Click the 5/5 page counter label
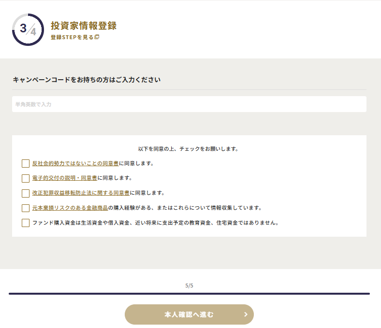This screenshot has width=381, height=328. coord(189,285)
